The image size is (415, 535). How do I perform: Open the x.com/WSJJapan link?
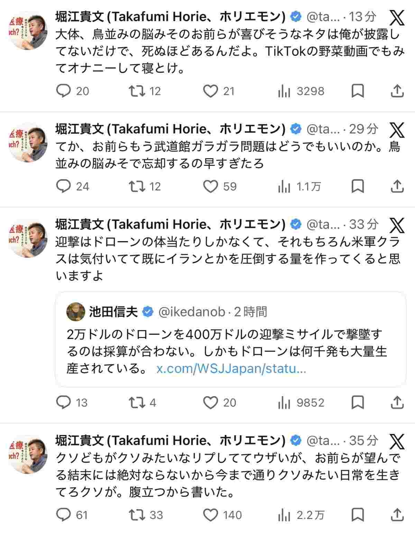(x=231, y=368)
